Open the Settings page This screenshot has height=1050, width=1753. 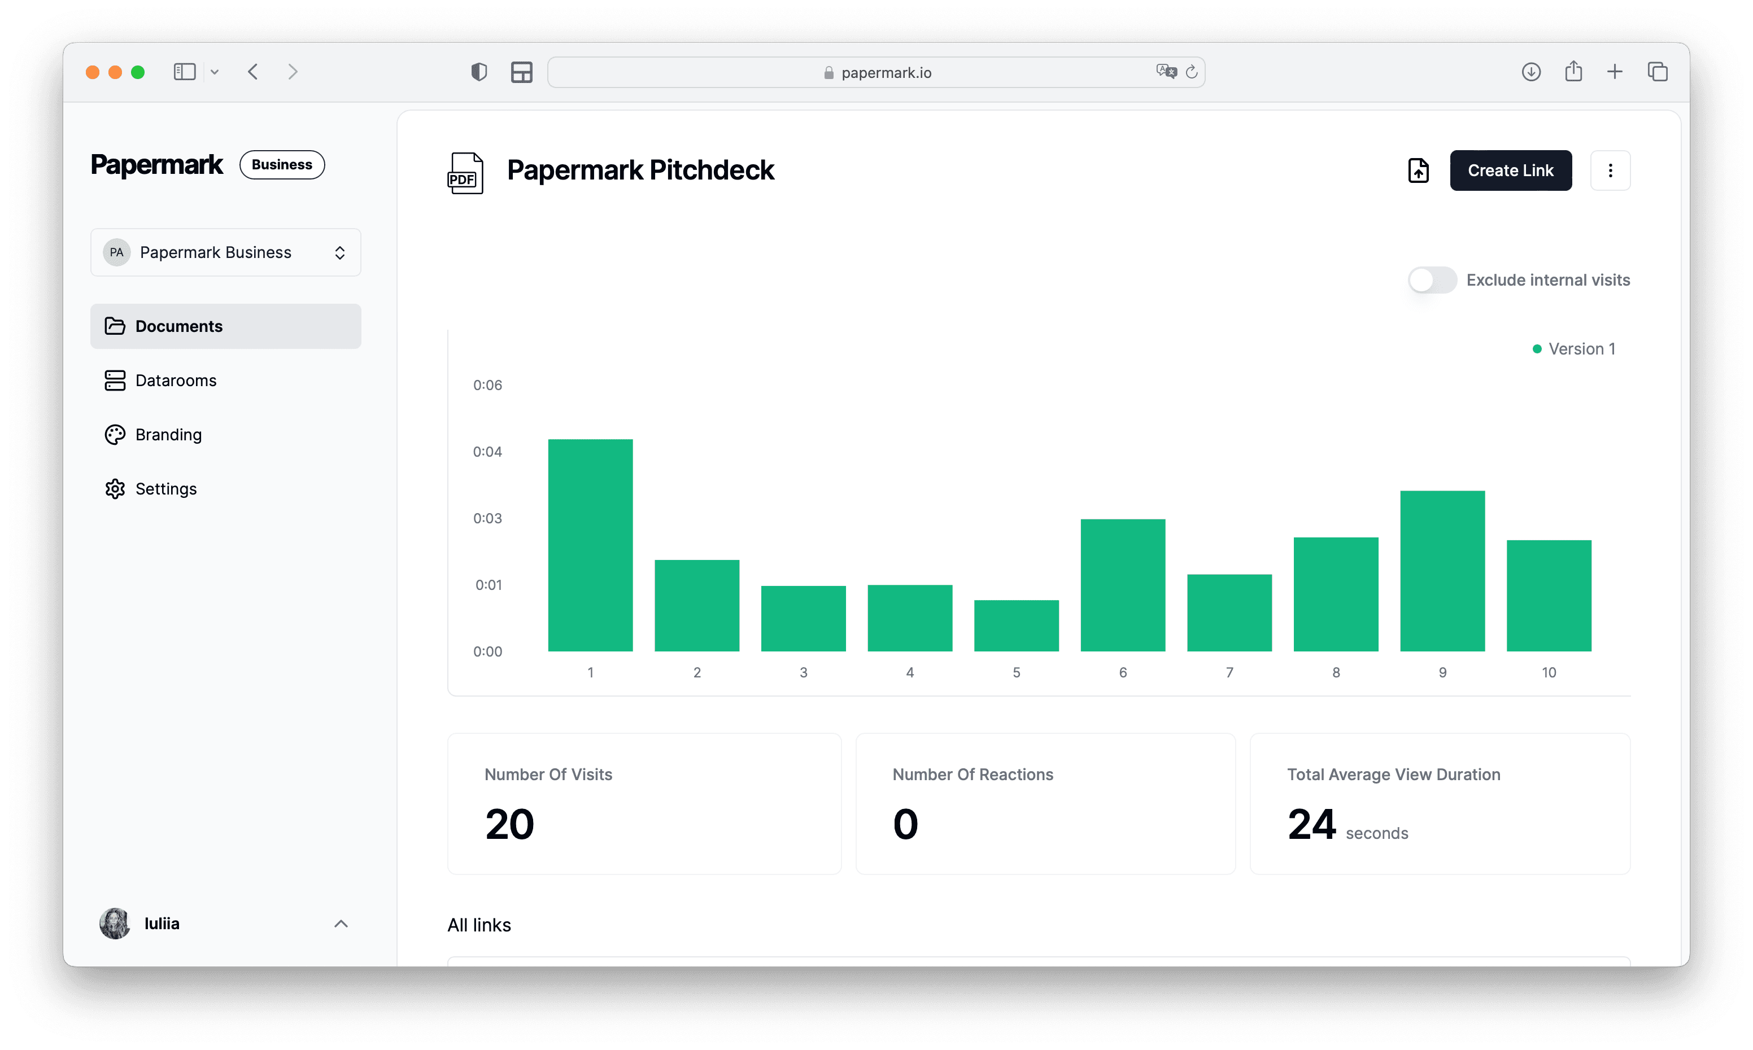coord(166,488)
